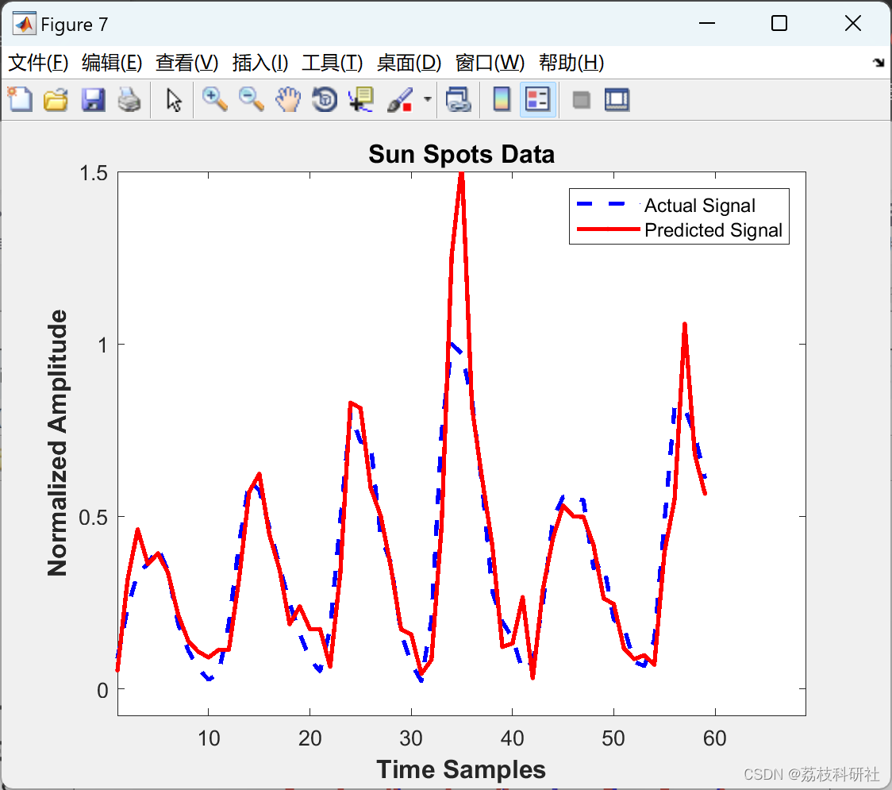Click the Show Plot Tools and dock icon

click(617, 99)
